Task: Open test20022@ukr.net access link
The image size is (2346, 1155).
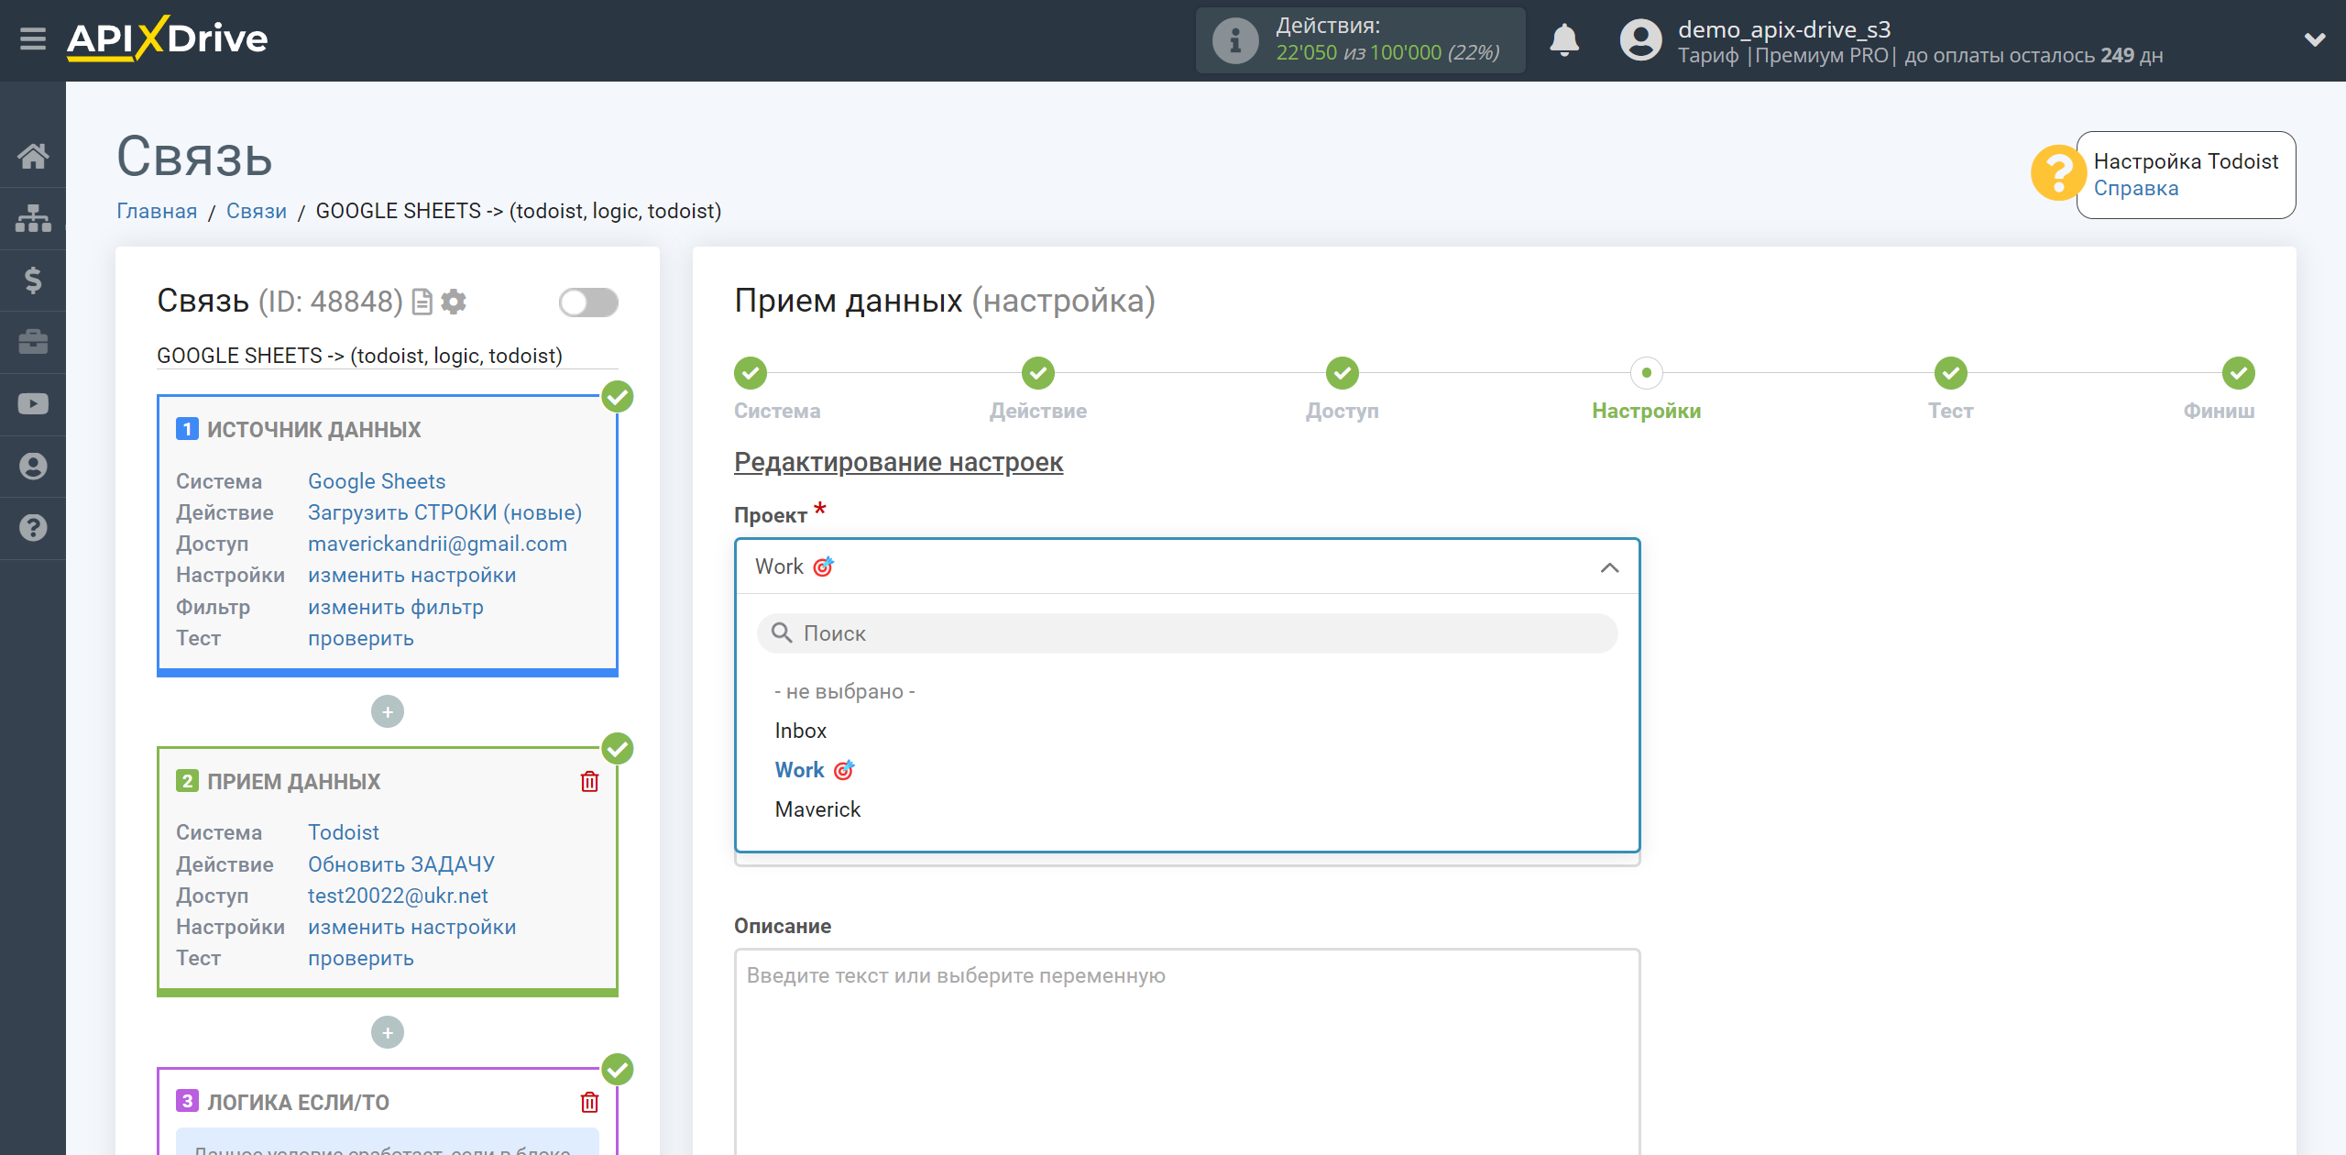Action: click(x=398, y=896)
